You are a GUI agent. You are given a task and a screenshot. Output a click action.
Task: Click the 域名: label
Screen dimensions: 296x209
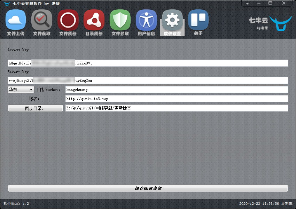[x=34, y=99]
